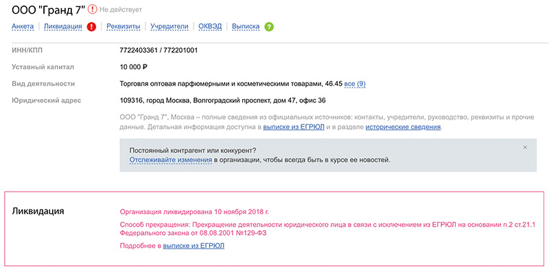Click the "Вид деятельности" field label
The image size is (549, 274).
[43, 84]
